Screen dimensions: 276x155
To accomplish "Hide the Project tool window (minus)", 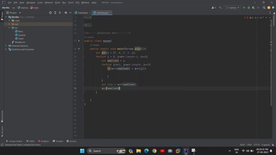I will [x=70, y=12].
